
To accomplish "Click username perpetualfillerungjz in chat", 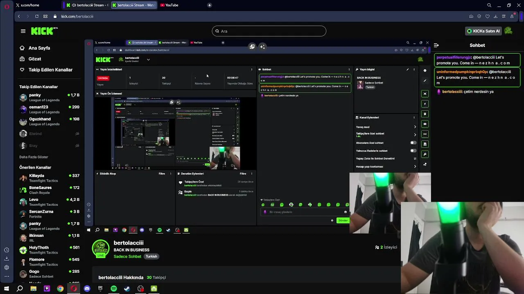I will coord(454,58).
